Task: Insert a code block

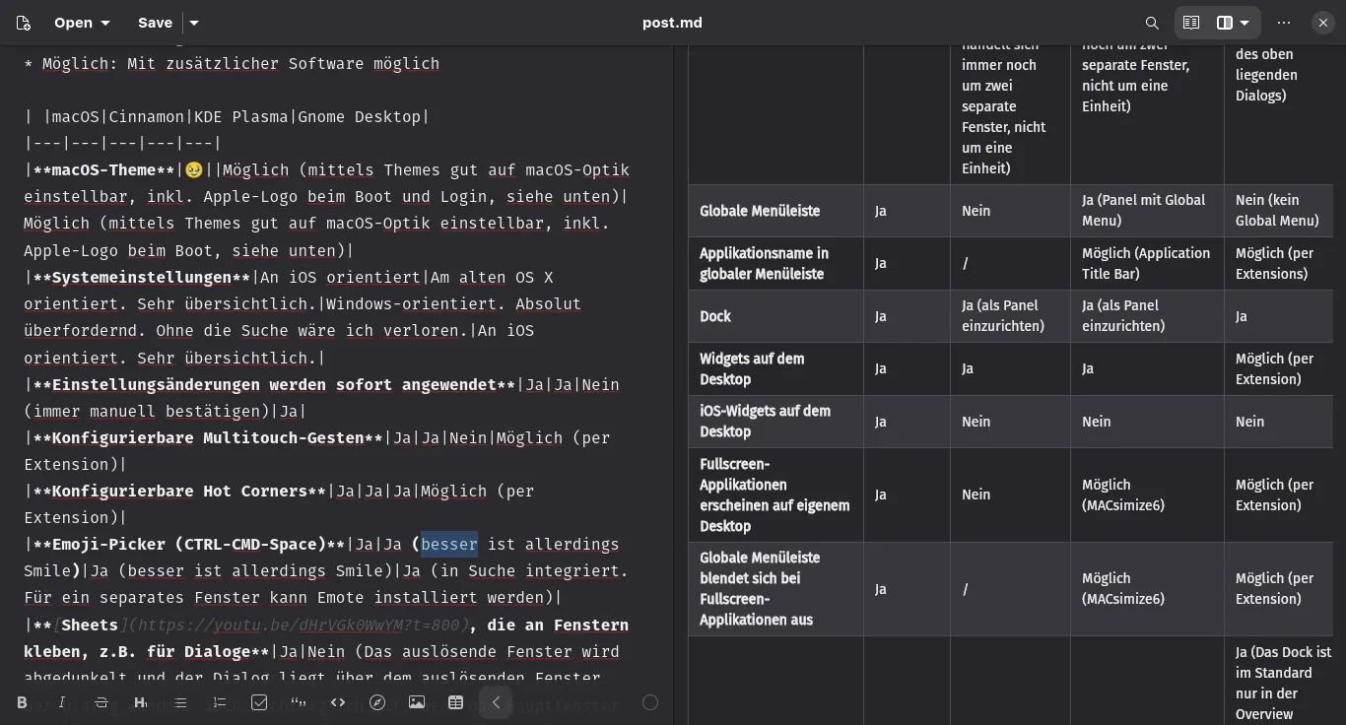Action: tap(338, 702)
